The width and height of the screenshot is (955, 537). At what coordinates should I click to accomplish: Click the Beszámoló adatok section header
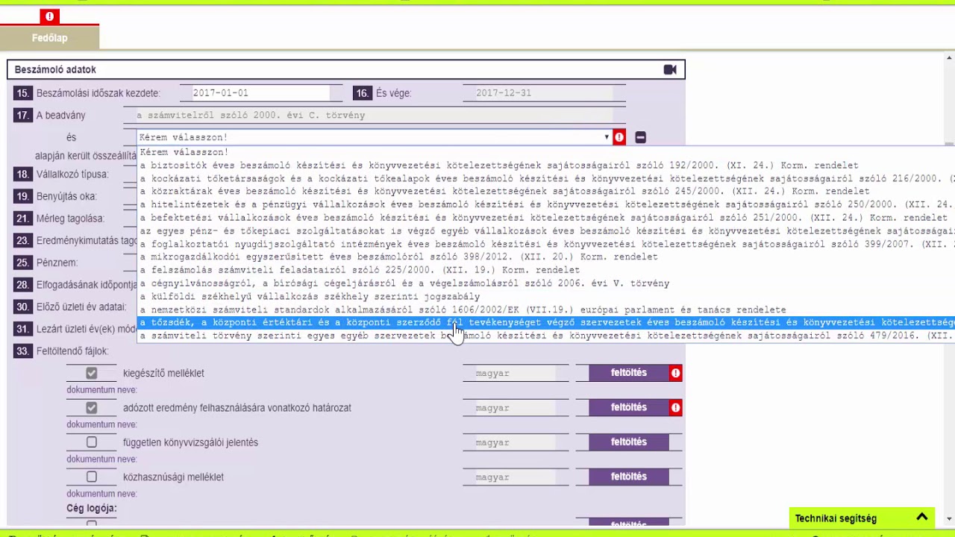click(345, 69)
